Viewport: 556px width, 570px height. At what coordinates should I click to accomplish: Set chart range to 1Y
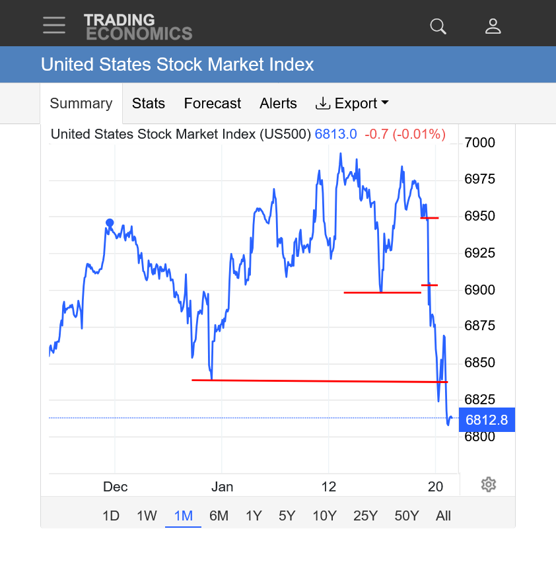click(254, 516)
